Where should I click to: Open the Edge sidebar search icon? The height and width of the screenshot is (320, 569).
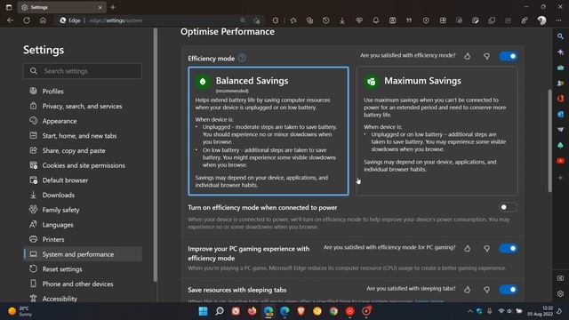(x=560, y=36)
